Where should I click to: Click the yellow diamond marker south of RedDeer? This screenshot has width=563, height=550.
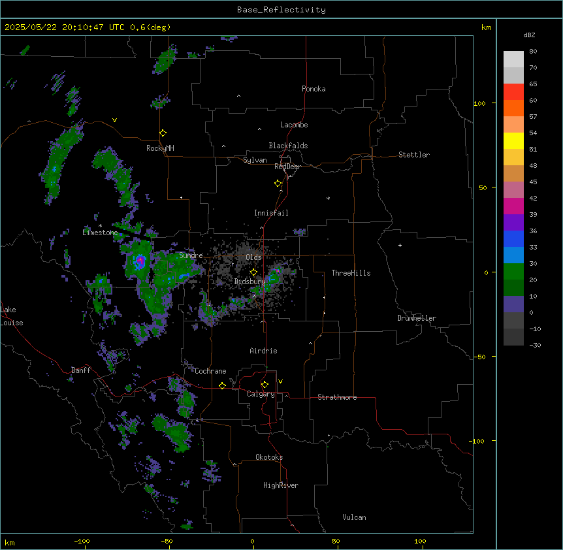click(x=278, y=184)
